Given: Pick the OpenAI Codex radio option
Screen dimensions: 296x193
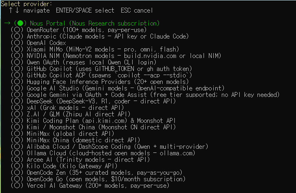Looking at the screenshot, I should tap(17, 43).
